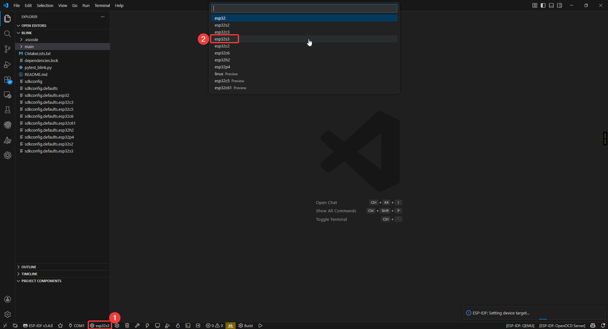Screen dimensions: 608x329
Task: Collapse the Project Components section
Action: click(63, 281)
